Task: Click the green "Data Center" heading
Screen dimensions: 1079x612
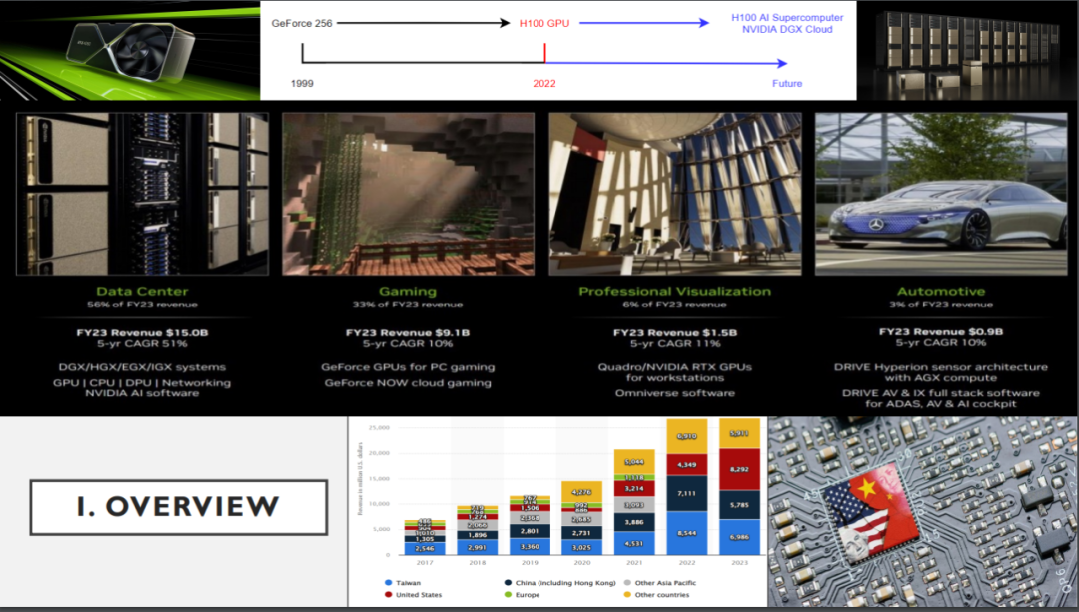Action: click(143, 291)
